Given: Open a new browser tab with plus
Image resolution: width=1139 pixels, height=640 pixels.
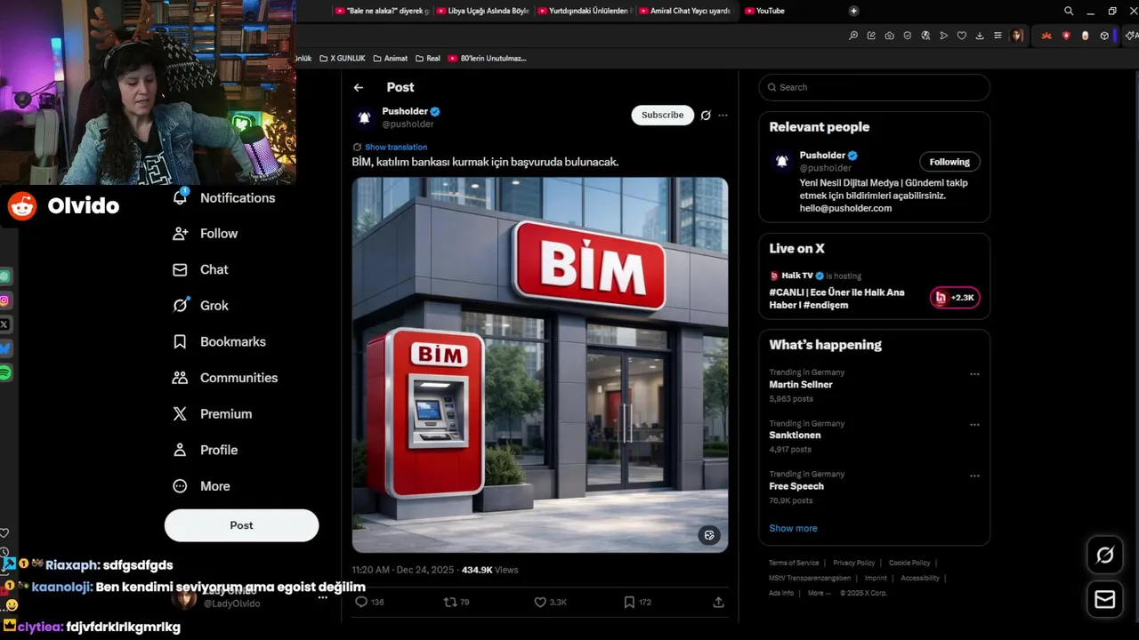Looking at the screenshot, I should click(853, 11).
